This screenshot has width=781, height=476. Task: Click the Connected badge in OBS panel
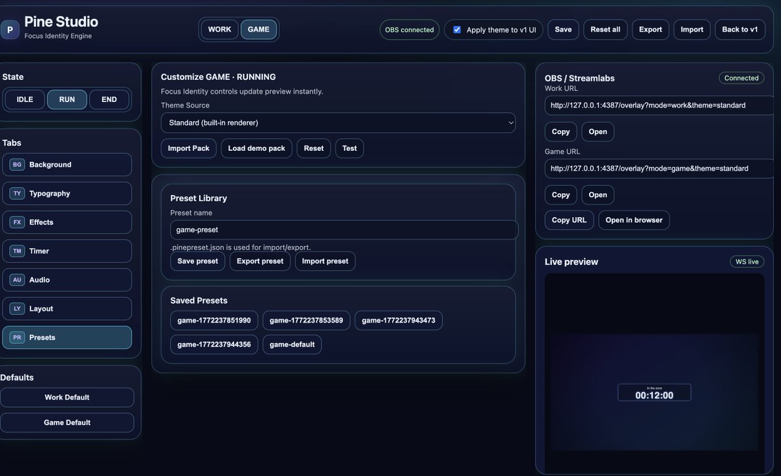tap(741, 78)
